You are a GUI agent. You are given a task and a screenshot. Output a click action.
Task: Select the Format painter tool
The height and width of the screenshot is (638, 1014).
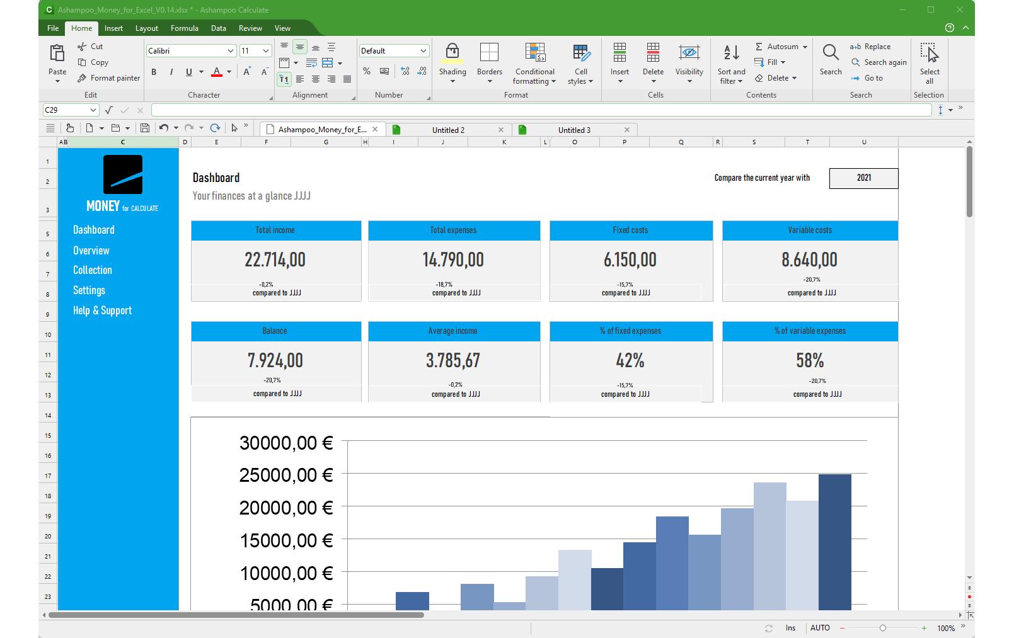coord(108,78)
